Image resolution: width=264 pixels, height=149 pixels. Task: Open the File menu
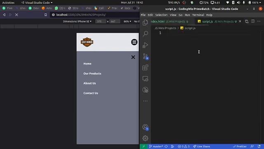(x=143, y=15)
